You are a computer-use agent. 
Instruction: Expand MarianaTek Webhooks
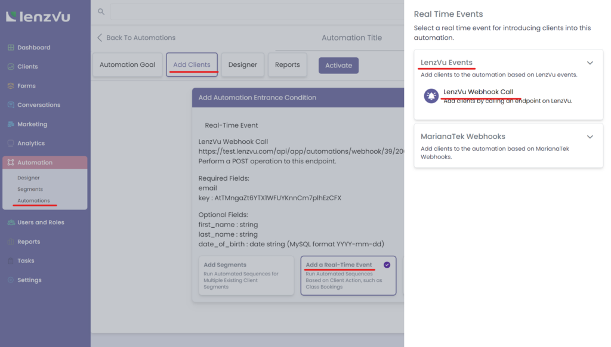(x=590, y=137)
